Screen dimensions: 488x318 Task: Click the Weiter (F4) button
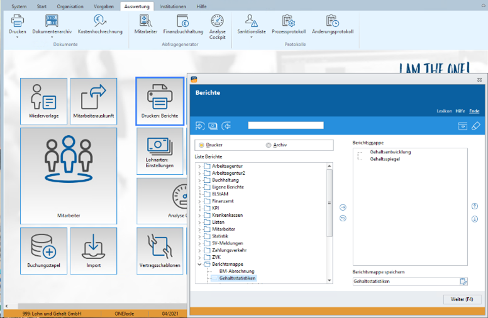point(462,299)
